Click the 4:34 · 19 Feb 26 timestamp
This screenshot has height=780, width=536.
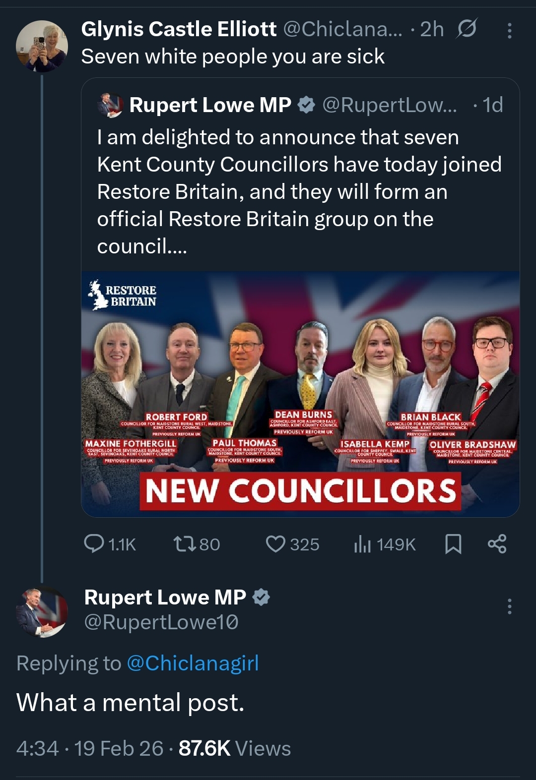[x=89, y=748]
